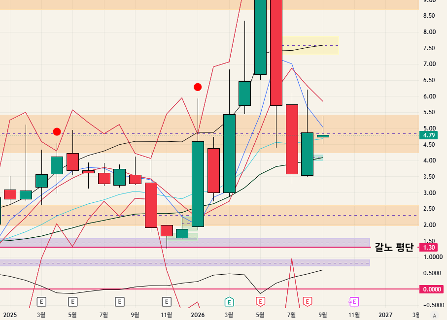Click the '3.00' price axis label

pos(429,193)
